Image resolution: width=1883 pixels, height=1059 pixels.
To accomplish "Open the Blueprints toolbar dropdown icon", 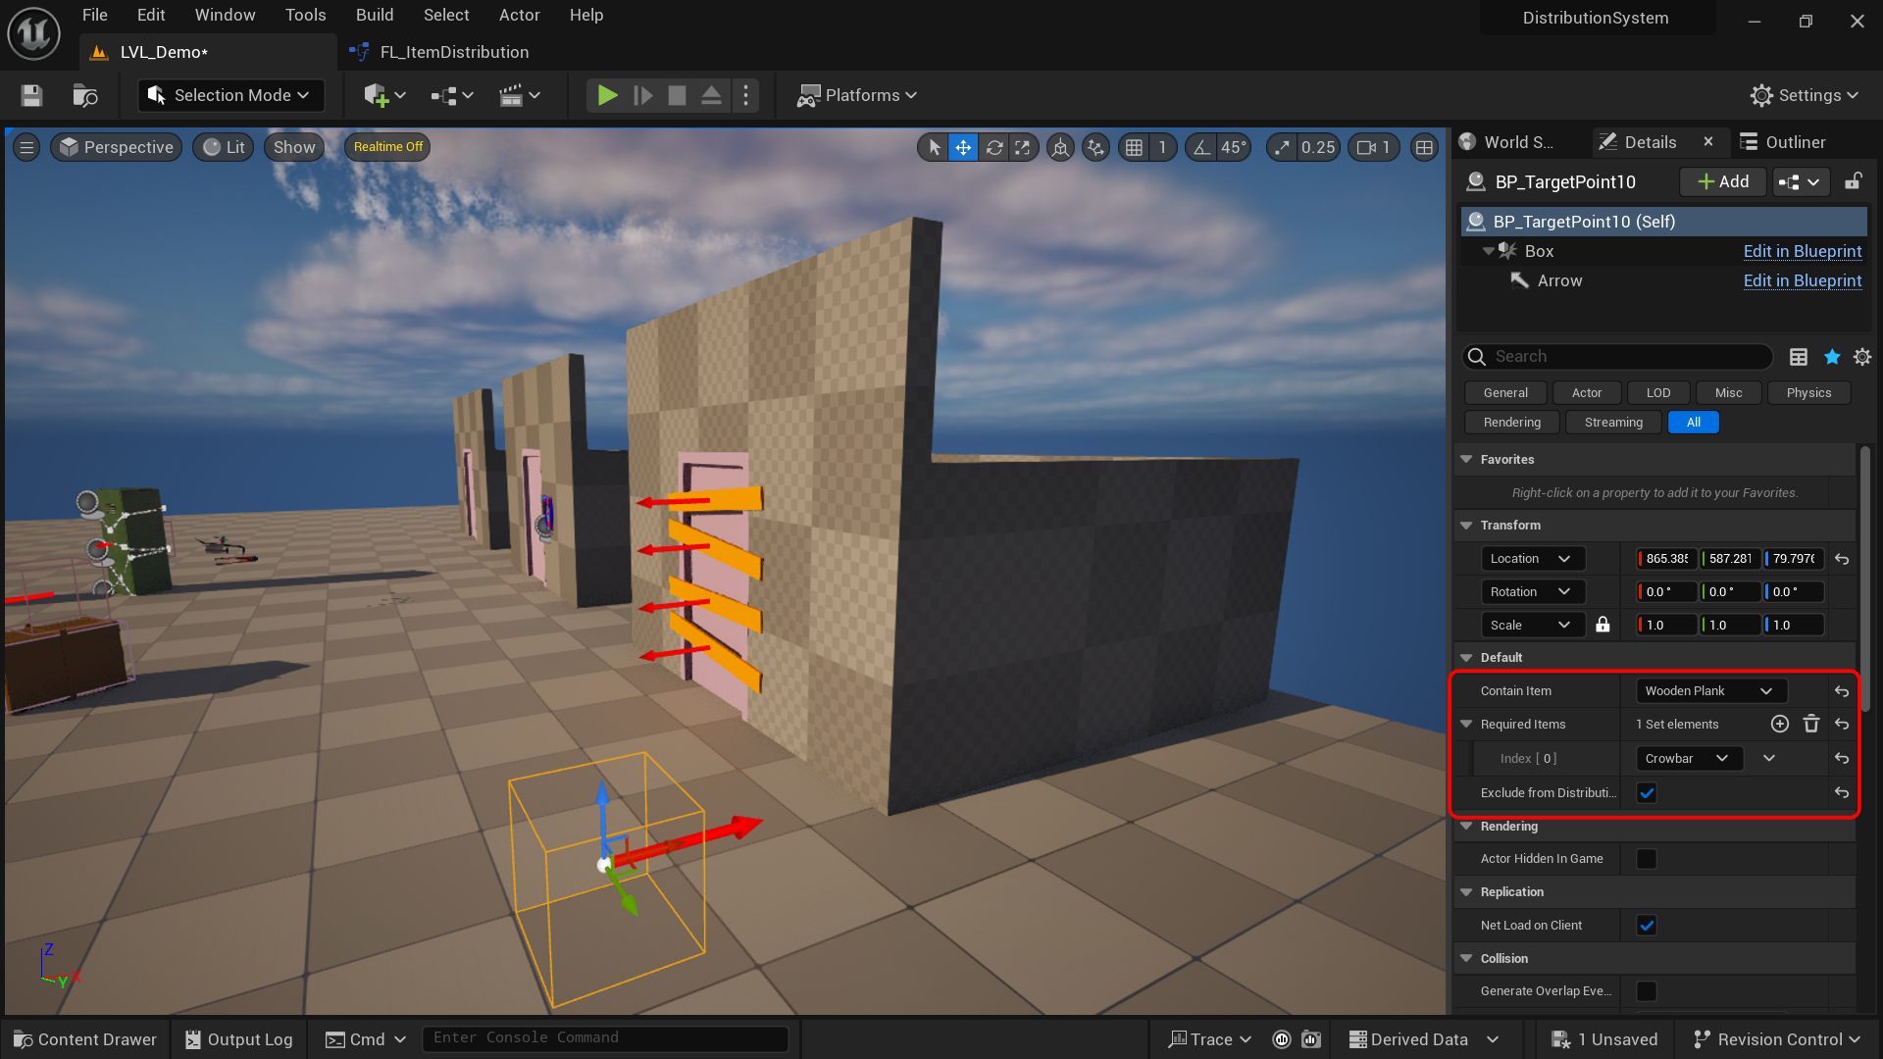I will [x=452, y=95].
